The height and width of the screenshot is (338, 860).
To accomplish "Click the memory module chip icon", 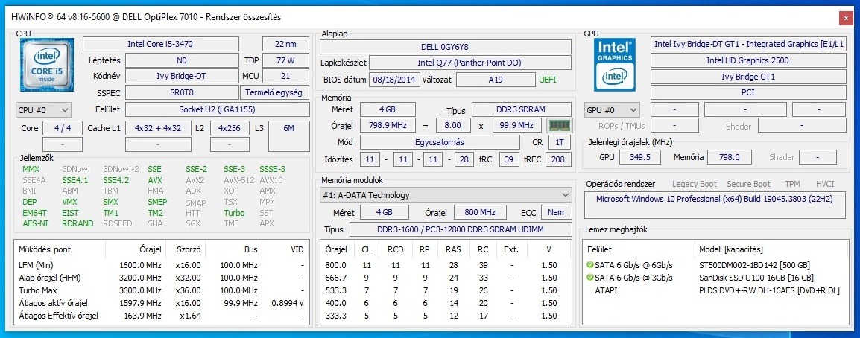I will click(560, 126).
